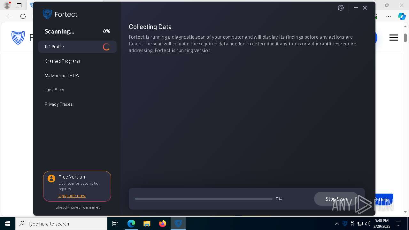Open Edge profile avatar
The image size is (409, 230).
click(x=7, y=5)
